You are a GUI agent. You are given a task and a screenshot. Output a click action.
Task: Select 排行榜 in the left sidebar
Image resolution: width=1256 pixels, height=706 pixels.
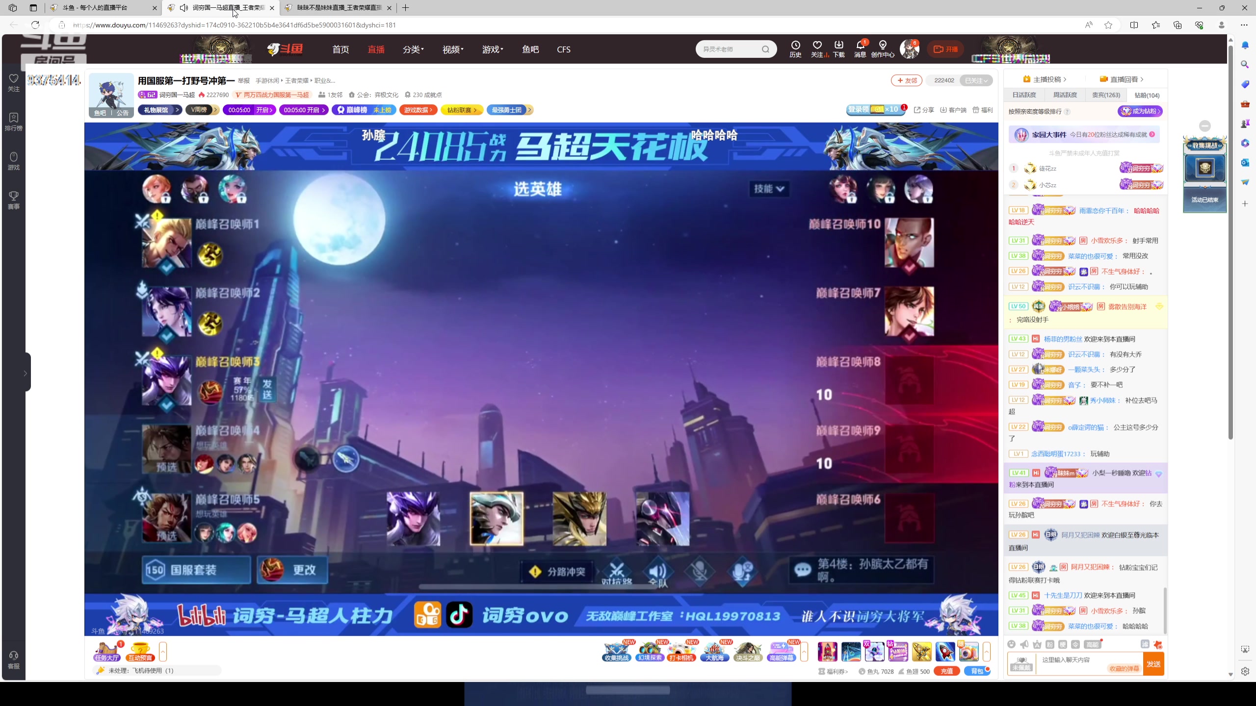[13, 121]
